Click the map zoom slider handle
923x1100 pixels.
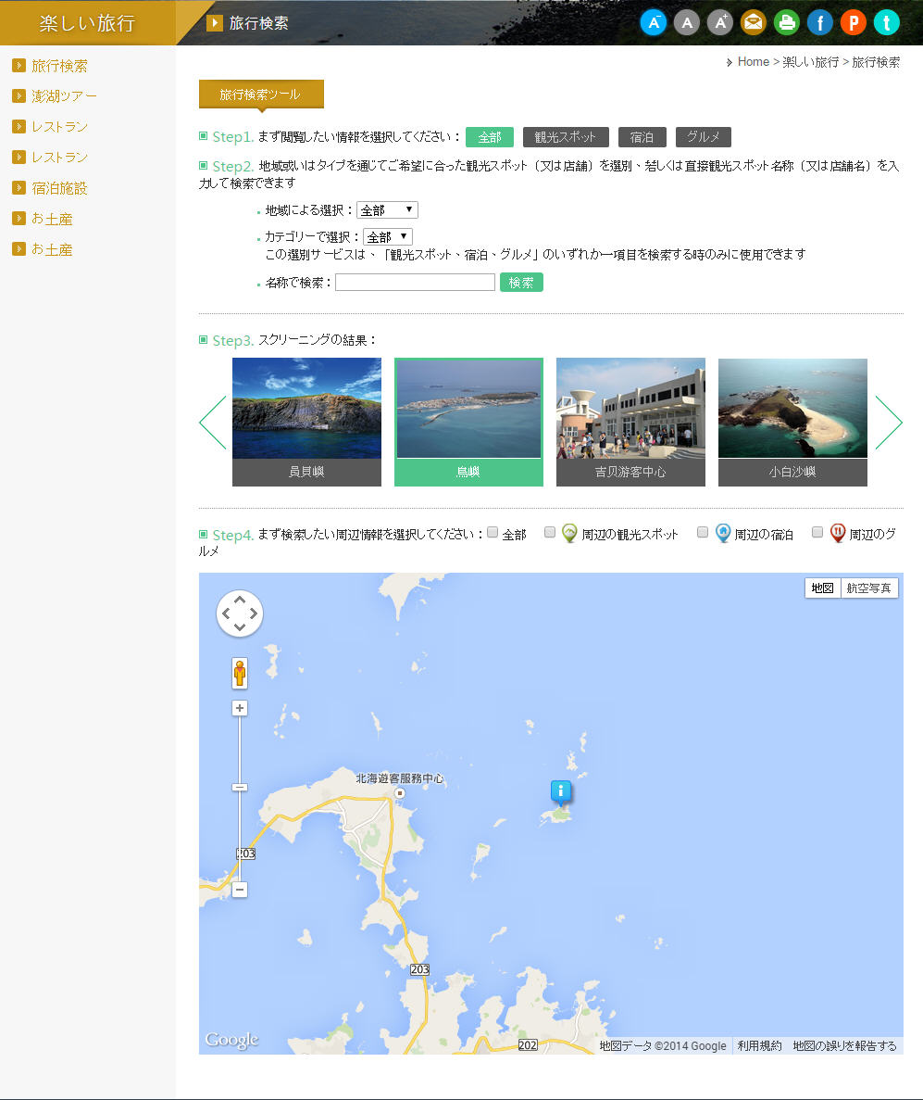coord(240,787)
